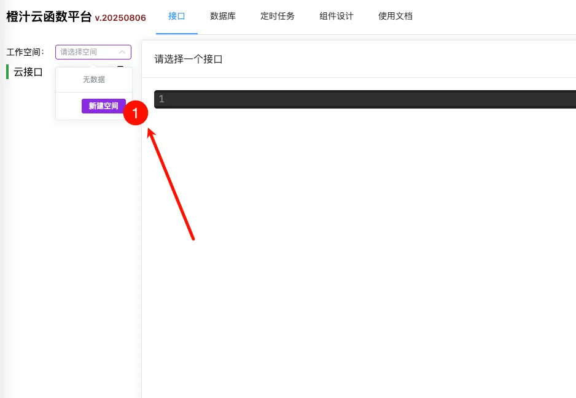The width and height of the screenshot is (576, 398).
Task: Switch to the 接口 tab
Action: tap(177, 17)
